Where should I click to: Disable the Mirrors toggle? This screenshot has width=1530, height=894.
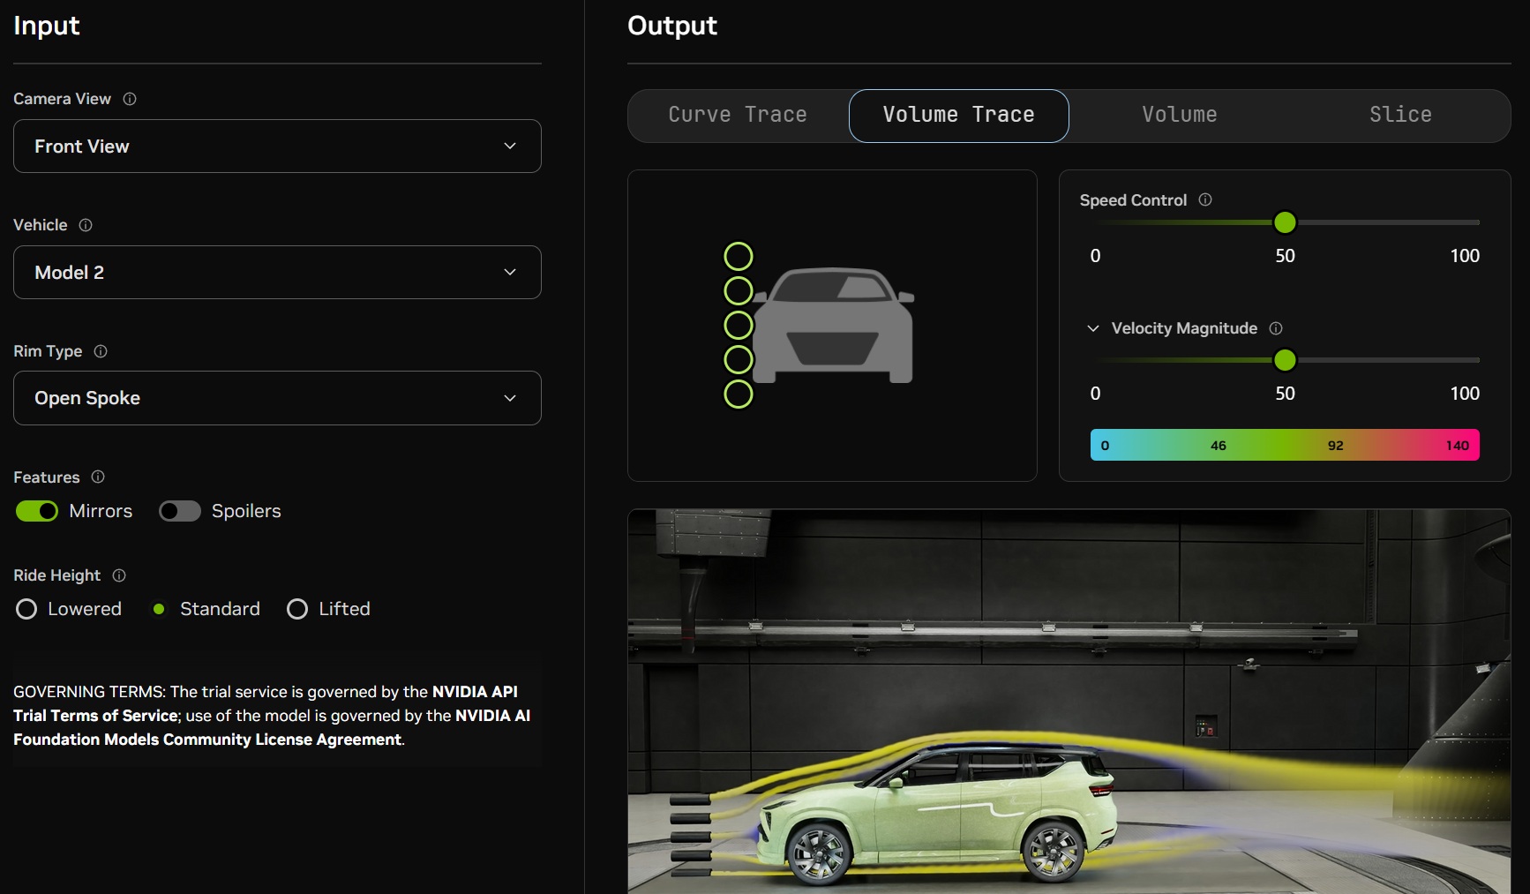click(37, 511)
